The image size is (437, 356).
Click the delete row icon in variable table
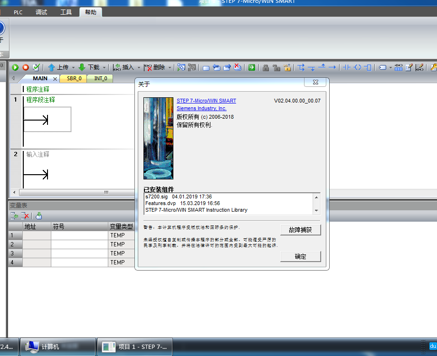point(25,216)
